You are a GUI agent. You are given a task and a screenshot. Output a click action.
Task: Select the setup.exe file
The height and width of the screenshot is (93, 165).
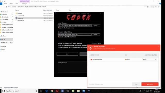tap(20, 18)
